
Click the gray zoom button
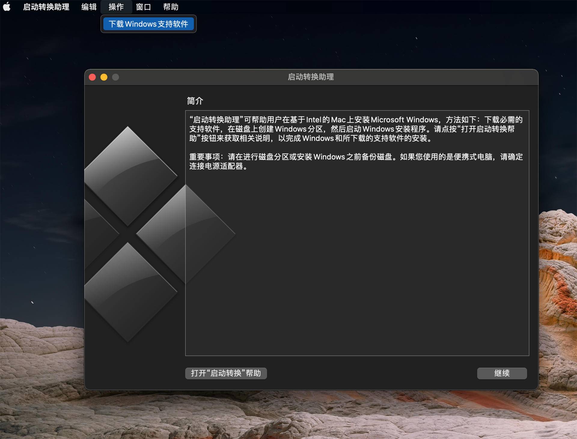pyautogui.click(x=115, y=77)
